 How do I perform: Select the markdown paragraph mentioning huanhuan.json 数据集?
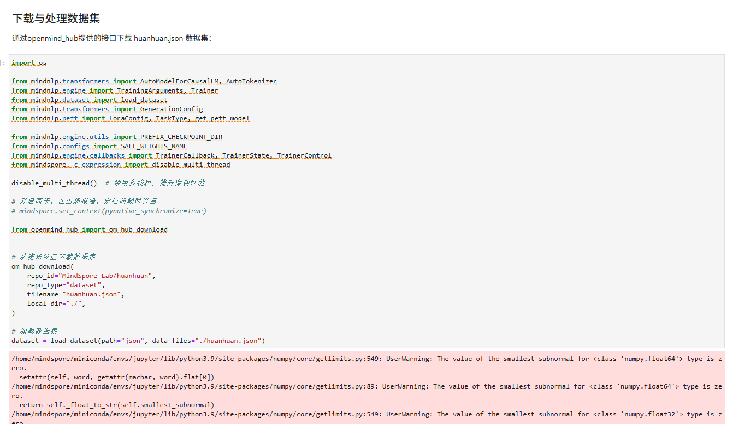pos(112,38)
